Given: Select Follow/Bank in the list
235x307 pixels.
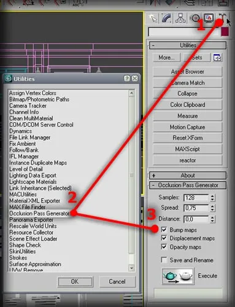Looking at the screenshot, I should click(24, 150).
